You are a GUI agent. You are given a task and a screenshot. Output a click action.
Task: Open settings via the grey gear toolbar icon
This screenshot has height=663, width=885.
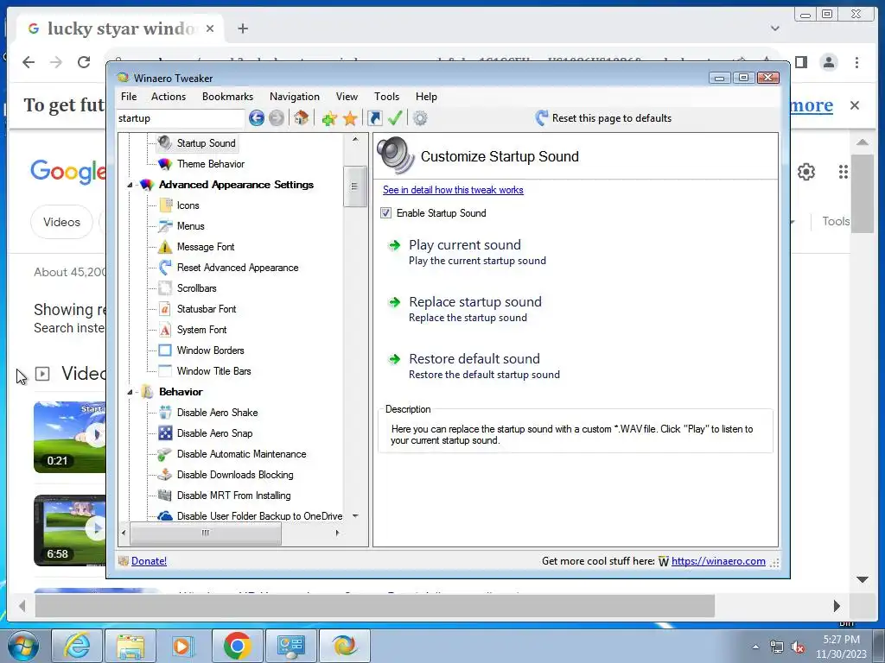tap(420, 117)
